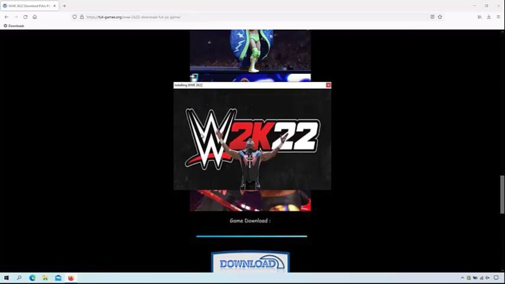Click the WWE 2K22 logo splash image
The width and height of the screenshot is (505, 284).
(252, 139)
